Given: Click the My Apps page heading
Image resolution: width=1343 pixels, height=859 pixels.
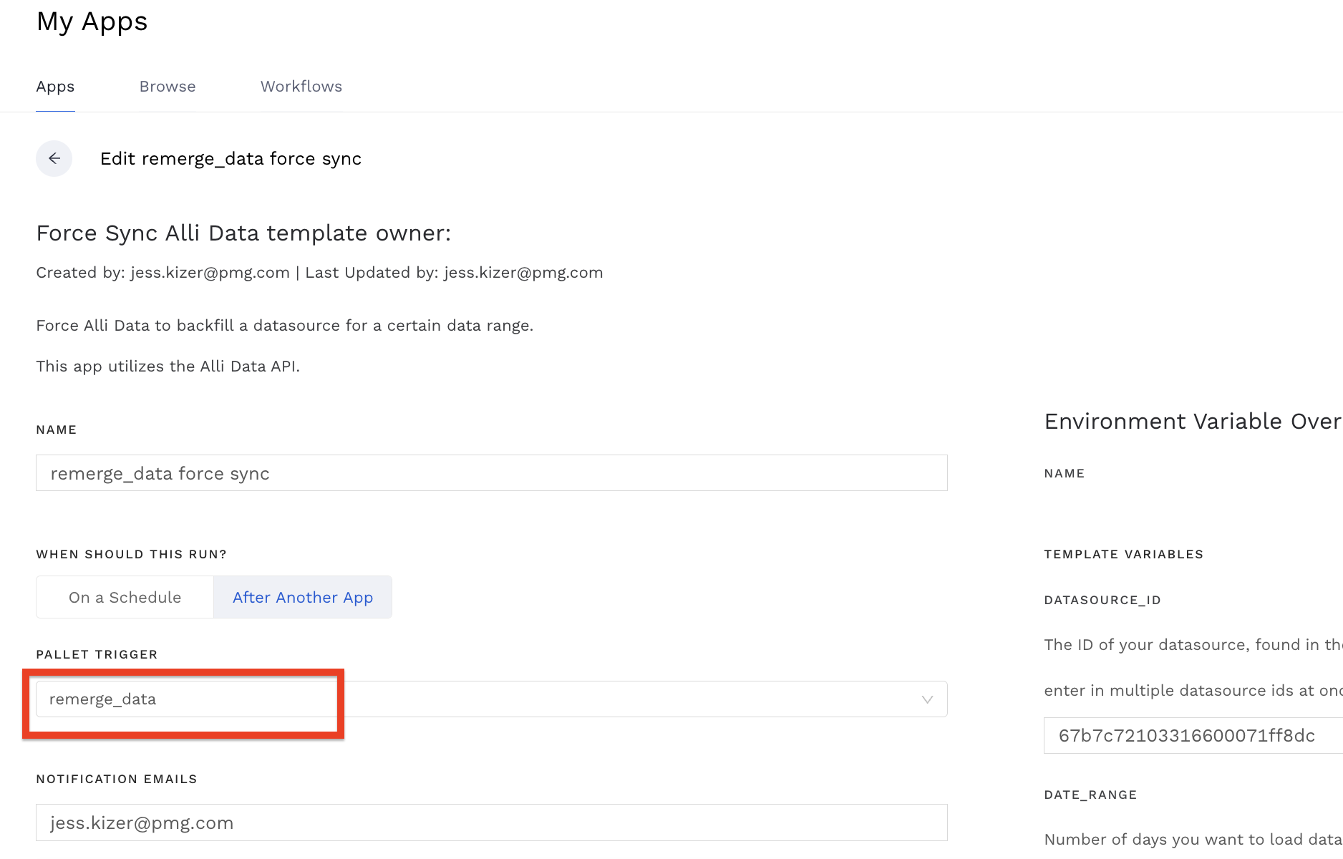Looking at the screenshot, I should (92, 21).
